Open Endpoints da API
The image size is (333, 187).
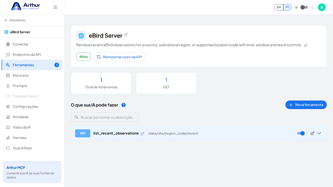click(32, 55)
